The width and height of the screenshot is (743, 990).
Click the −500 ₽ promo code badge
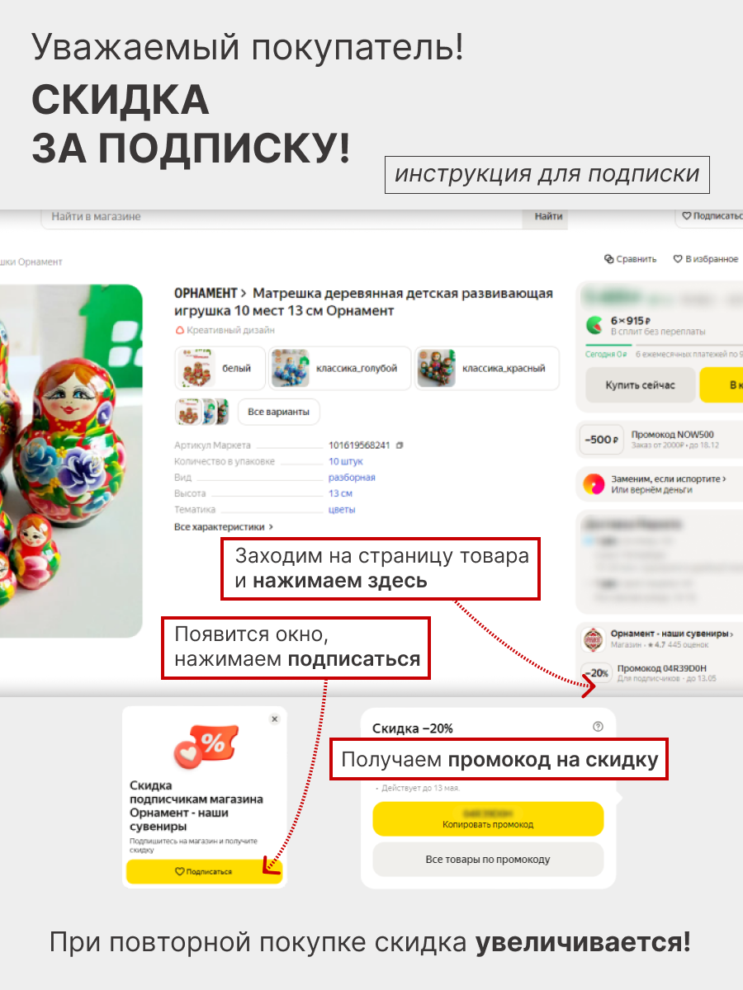point(601,440)
